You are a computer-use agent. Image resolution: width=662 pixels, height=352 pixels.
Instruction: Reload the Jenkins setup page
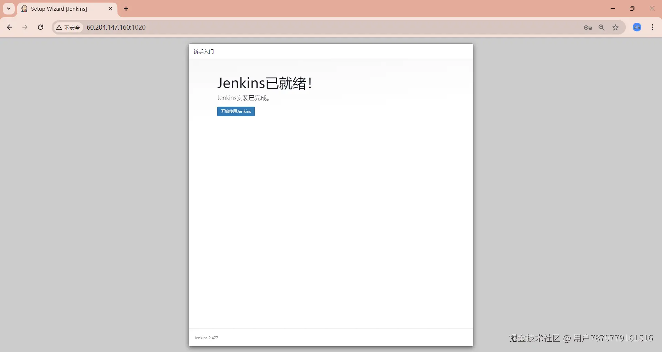point(40,27)
